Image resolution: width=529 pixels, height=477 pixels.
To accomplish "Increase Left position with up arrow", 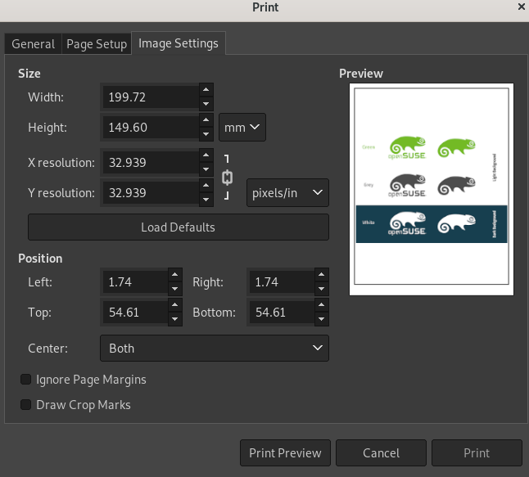I will [x=174, y=275].
